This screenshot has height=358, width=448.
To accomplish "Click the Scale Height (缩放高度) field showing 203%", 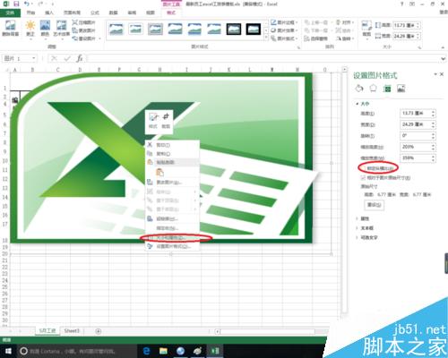I will point(418,147).
